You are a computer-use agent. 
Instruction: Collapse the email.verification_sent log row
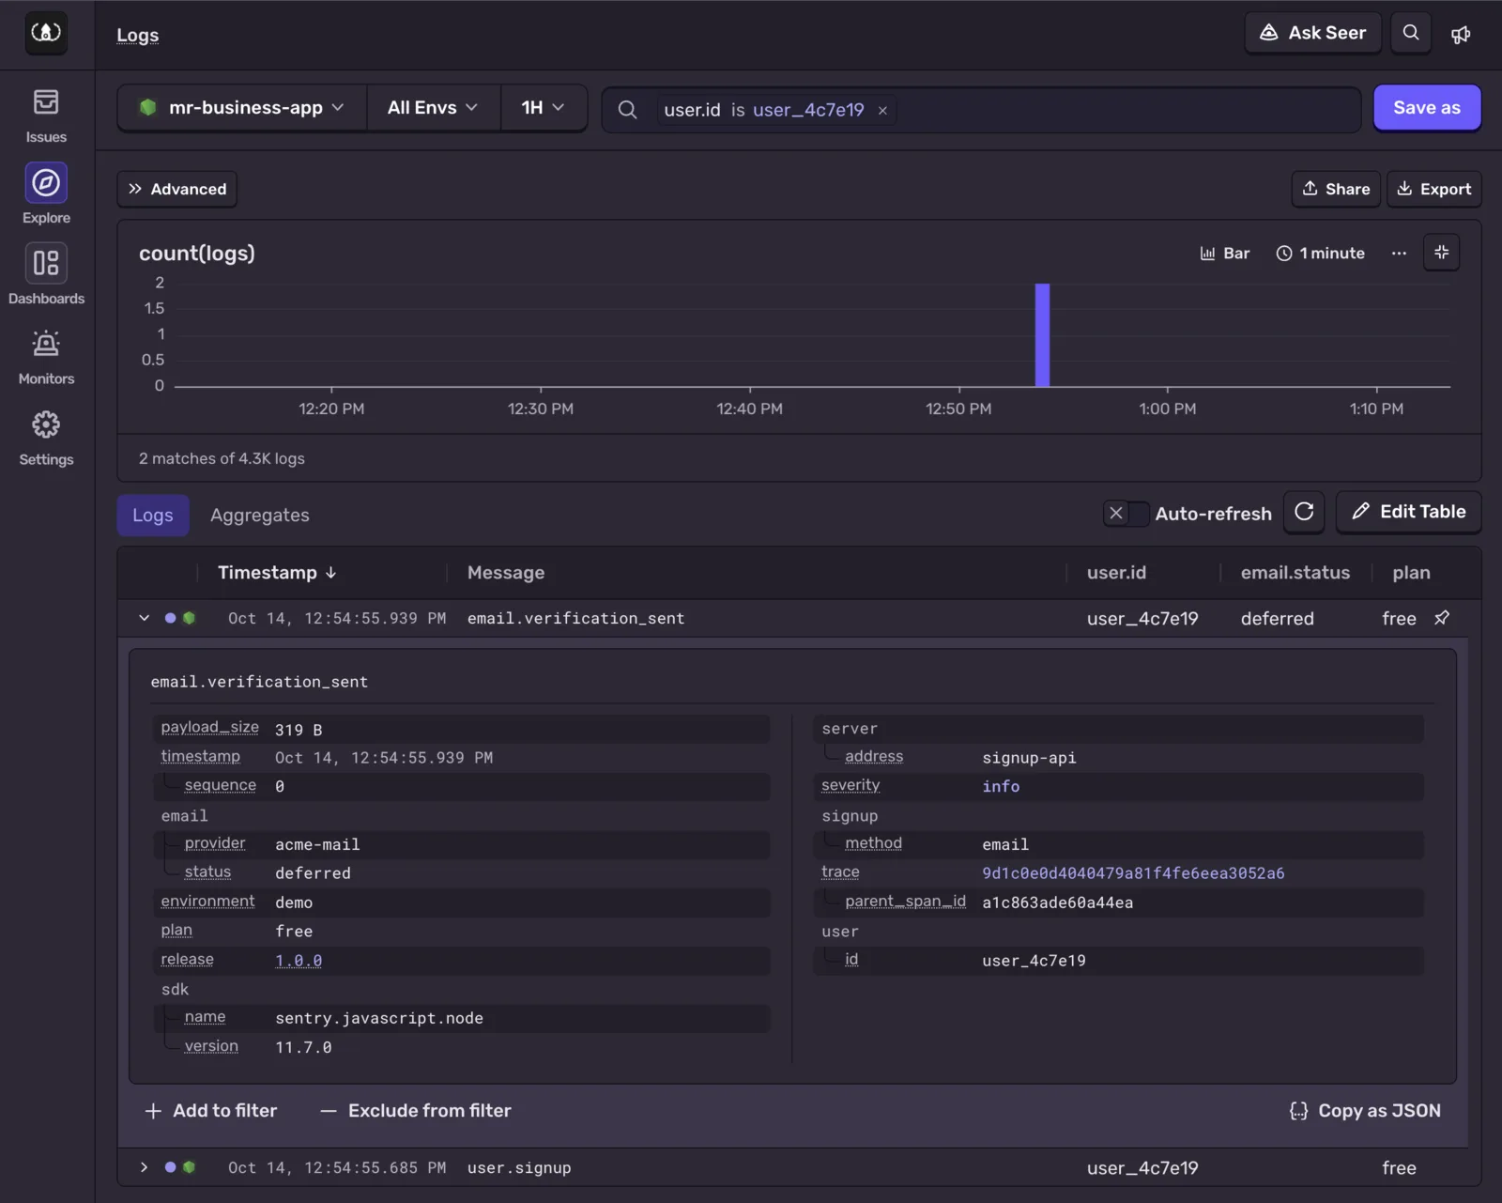144,618
